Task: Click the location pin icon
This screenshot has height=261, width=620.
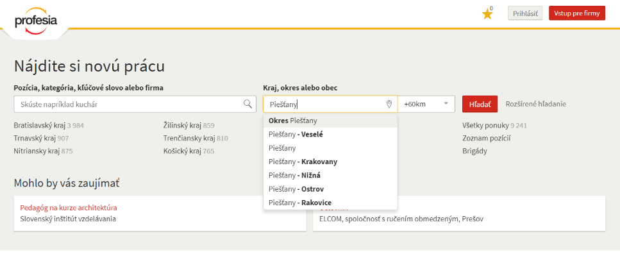Action: [x=389, y=104]
